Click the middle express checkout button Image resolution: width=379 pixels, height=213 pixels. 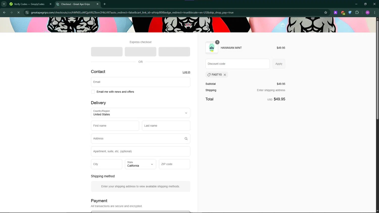140,51
